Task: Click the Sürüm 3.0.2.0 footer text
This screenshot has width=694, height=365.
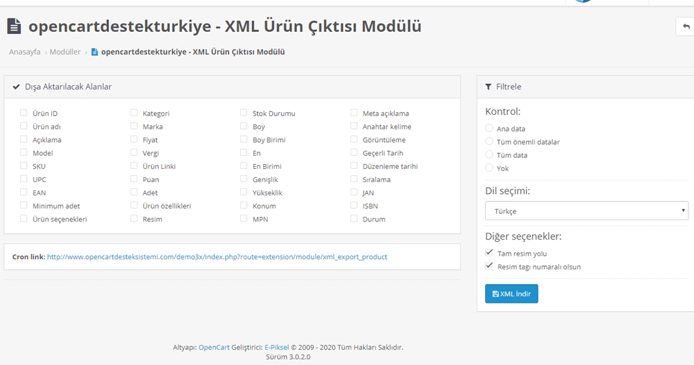Action: [288, 357]
